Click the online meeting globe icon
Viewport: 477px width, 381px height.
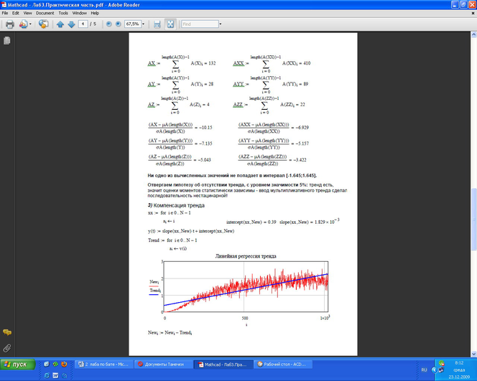(43, 24)
